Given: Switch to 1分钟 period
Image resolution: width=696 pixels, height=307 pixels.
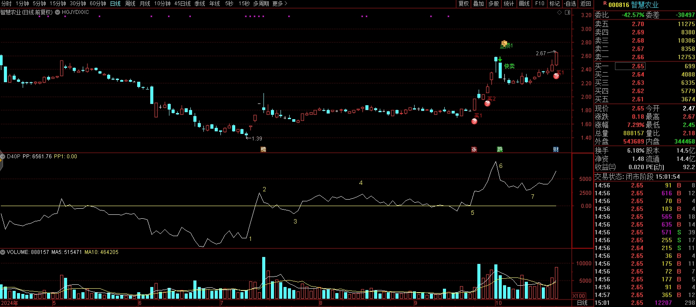Looking at the screenshot, I should click(22, 3).
